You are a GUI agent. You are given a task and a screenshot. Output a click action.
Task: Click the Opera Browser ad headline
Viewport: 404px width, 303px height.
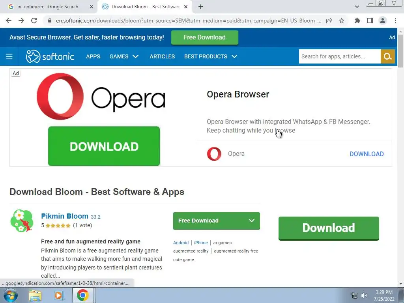[x=238, y=94]
